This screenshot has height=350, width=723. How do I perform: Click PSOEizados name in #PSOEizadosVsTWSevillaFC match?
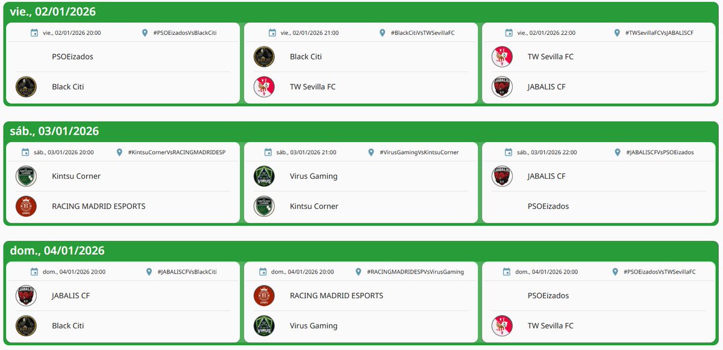[x=548, y=296]
